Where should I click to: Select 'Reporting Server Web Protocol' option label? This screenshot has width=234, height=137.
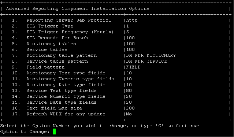pyautogui.click(x=69, y=20)
